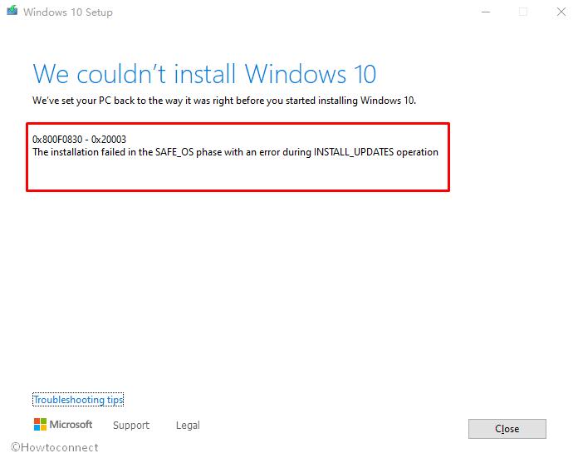The width and height of the screenshot is (578, 458).
Task: Click the Windows 10 Setup title text
Action: coord(68,12)
